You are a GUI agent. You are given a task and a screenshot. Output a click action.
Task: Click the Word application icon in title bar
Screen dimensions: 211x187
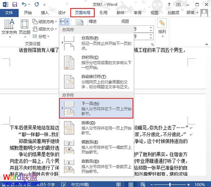pos(5,5)
